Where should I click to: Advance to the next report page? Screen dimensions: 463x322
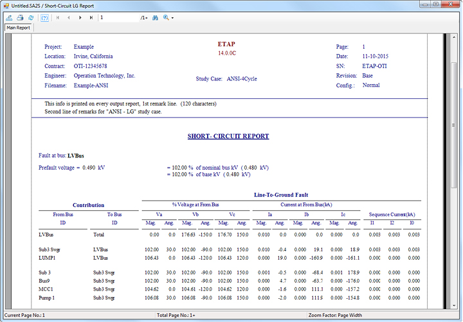point(80,17)
